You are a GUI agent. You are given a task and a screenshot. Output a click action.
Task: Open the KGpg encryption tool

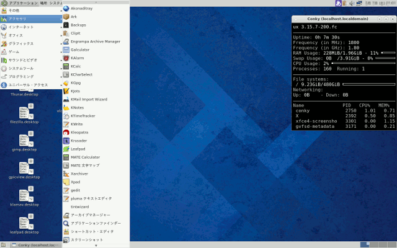[76, 82]
